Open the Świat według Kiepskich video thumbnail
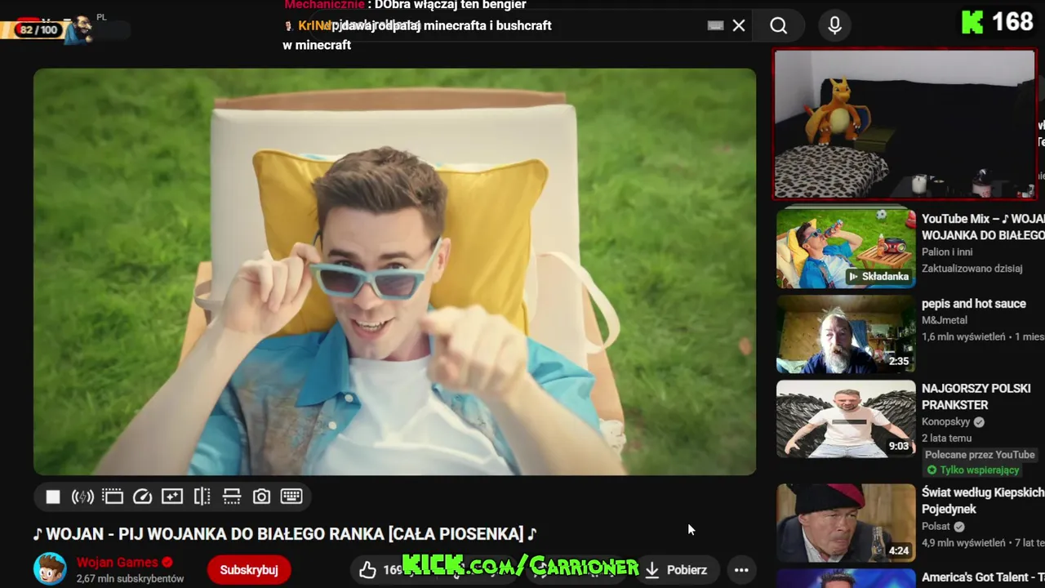Image resolution: width=1045 pixels, height=588 pixels. pos(846,523)
